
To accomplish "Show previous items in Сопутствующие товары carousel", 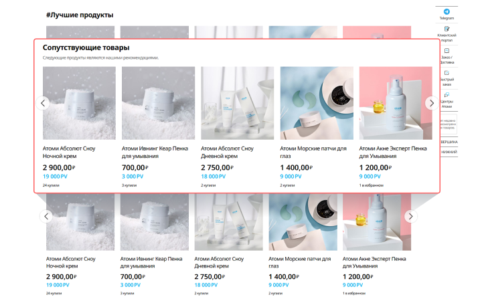I will 43,103.
